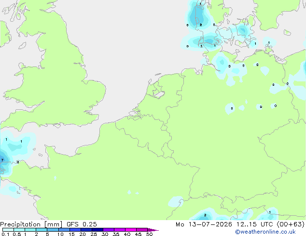
Task: Select the 0.5–1 mm legend color swatch
Action: pos(19,230)
